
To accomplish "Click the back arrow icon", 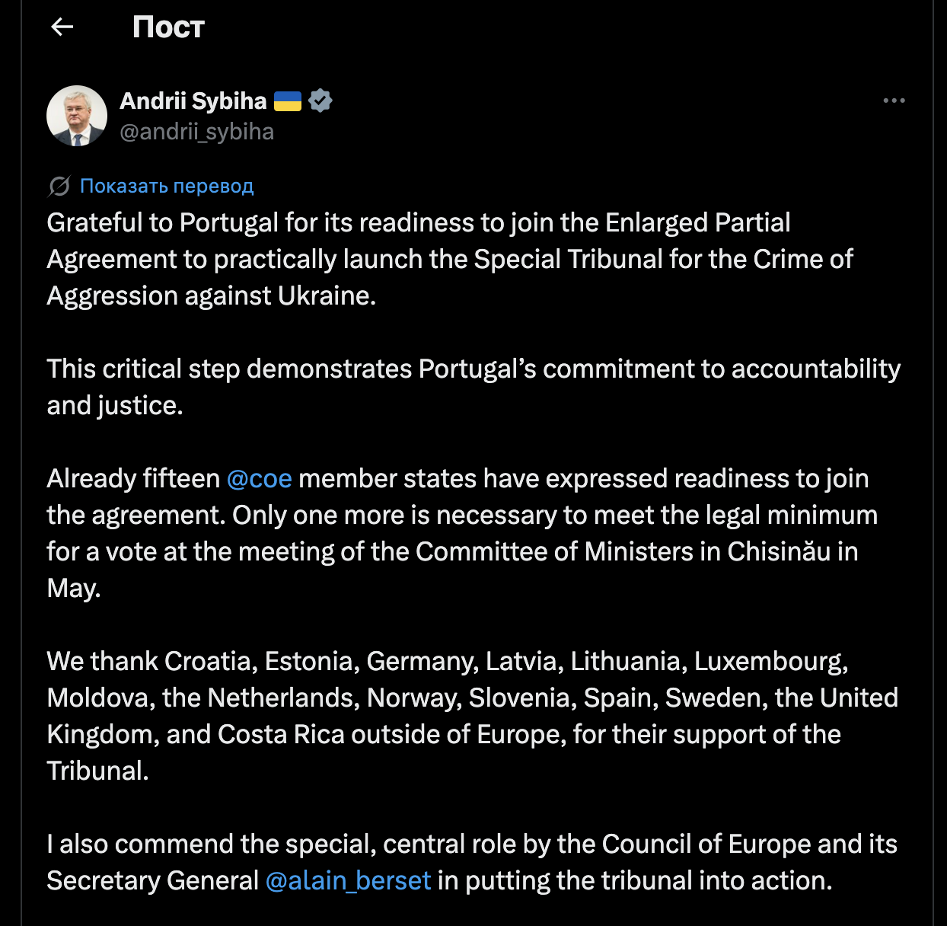I will point(62,27).
